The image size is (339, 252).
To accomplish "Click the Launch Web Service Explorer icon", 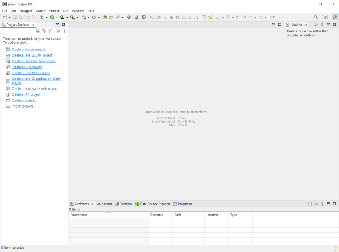I will (136, 17).
